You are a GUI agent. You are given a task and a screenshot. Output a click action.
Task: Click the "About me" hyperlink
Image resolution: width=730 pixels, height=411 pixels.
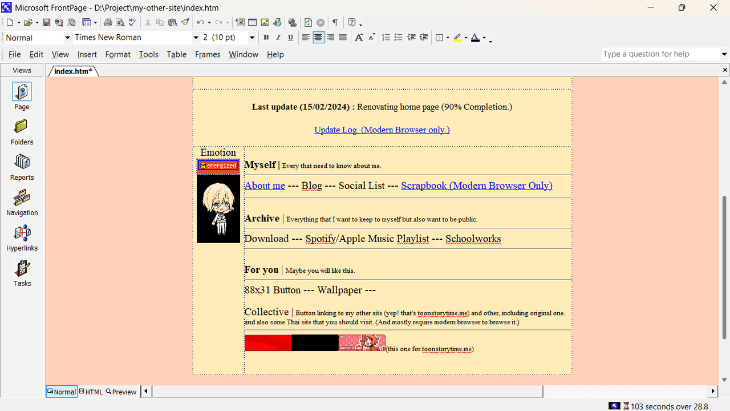point(265,186)
